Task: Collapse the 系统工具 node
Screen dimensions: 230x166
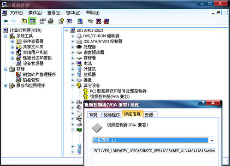Action: (6, 36)
